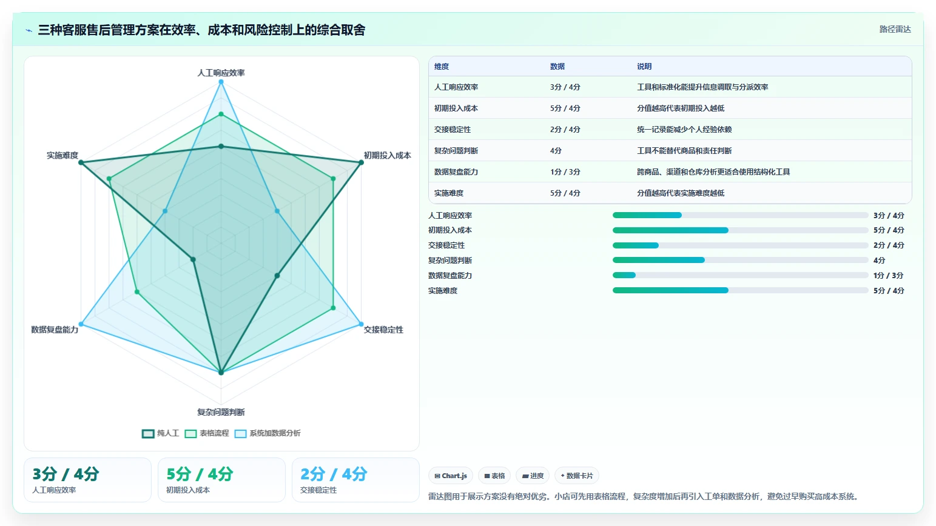This screenshot has width=936, height=526.
Task: Click the 初期投入成本 progress bar
Action: pyautogui.click(x=741, y=230)
